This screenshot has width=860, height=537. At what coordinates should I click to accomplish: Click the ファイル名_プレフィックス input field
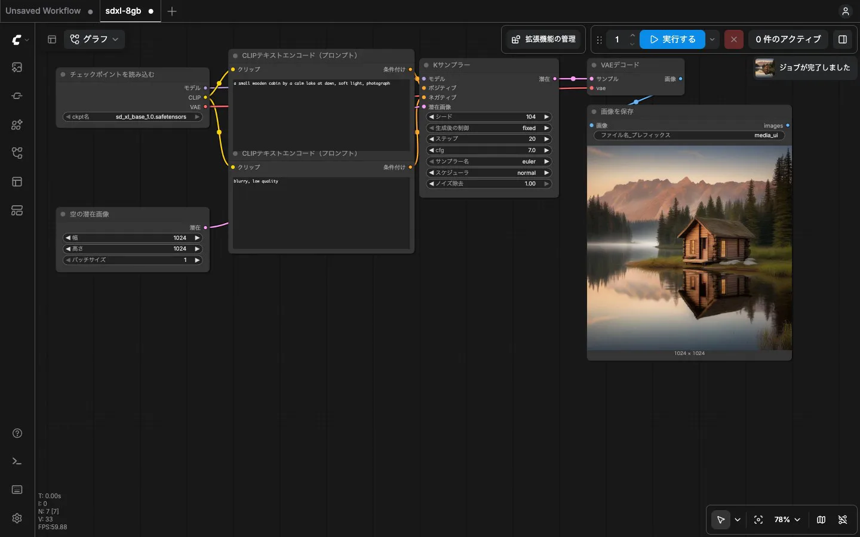tap(689, 135)
